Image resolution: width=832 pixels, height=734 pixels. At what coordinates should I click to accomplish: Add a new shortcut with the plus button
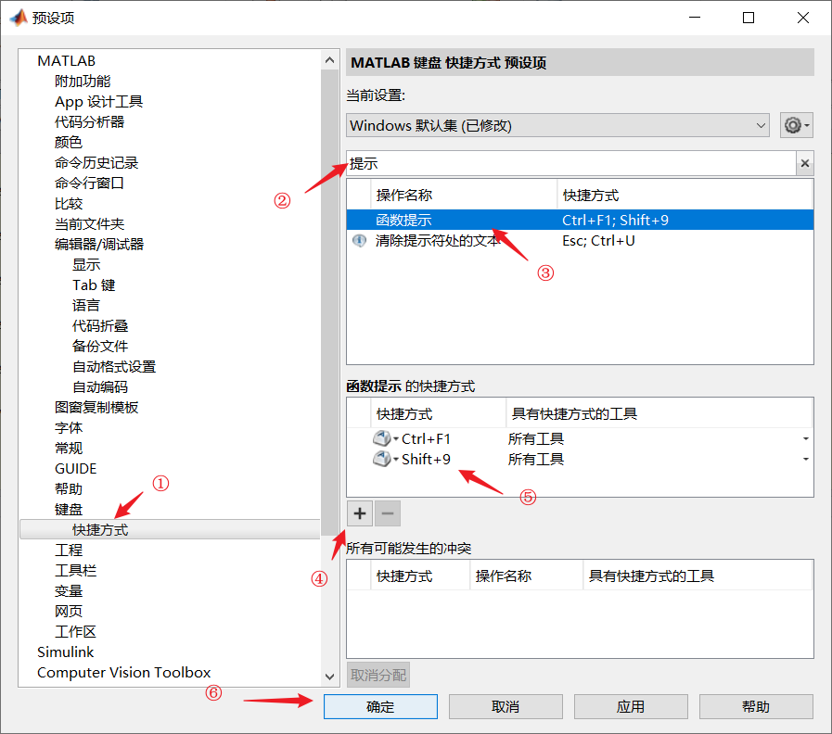(360, 513)
